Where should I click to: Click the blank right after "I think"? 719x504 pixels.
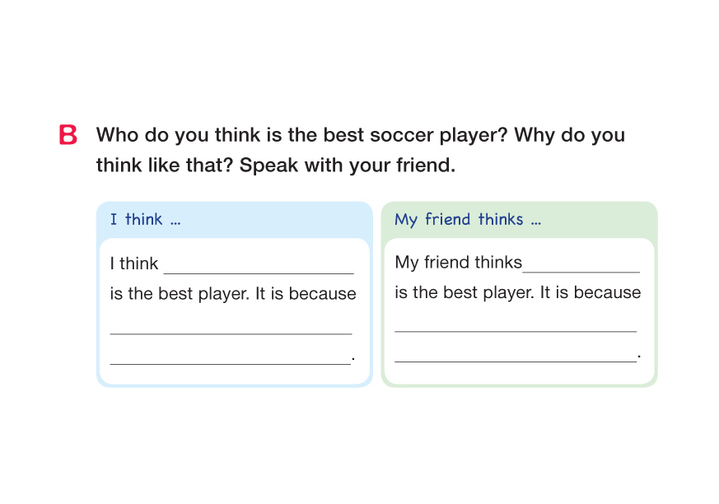[258, 265]
